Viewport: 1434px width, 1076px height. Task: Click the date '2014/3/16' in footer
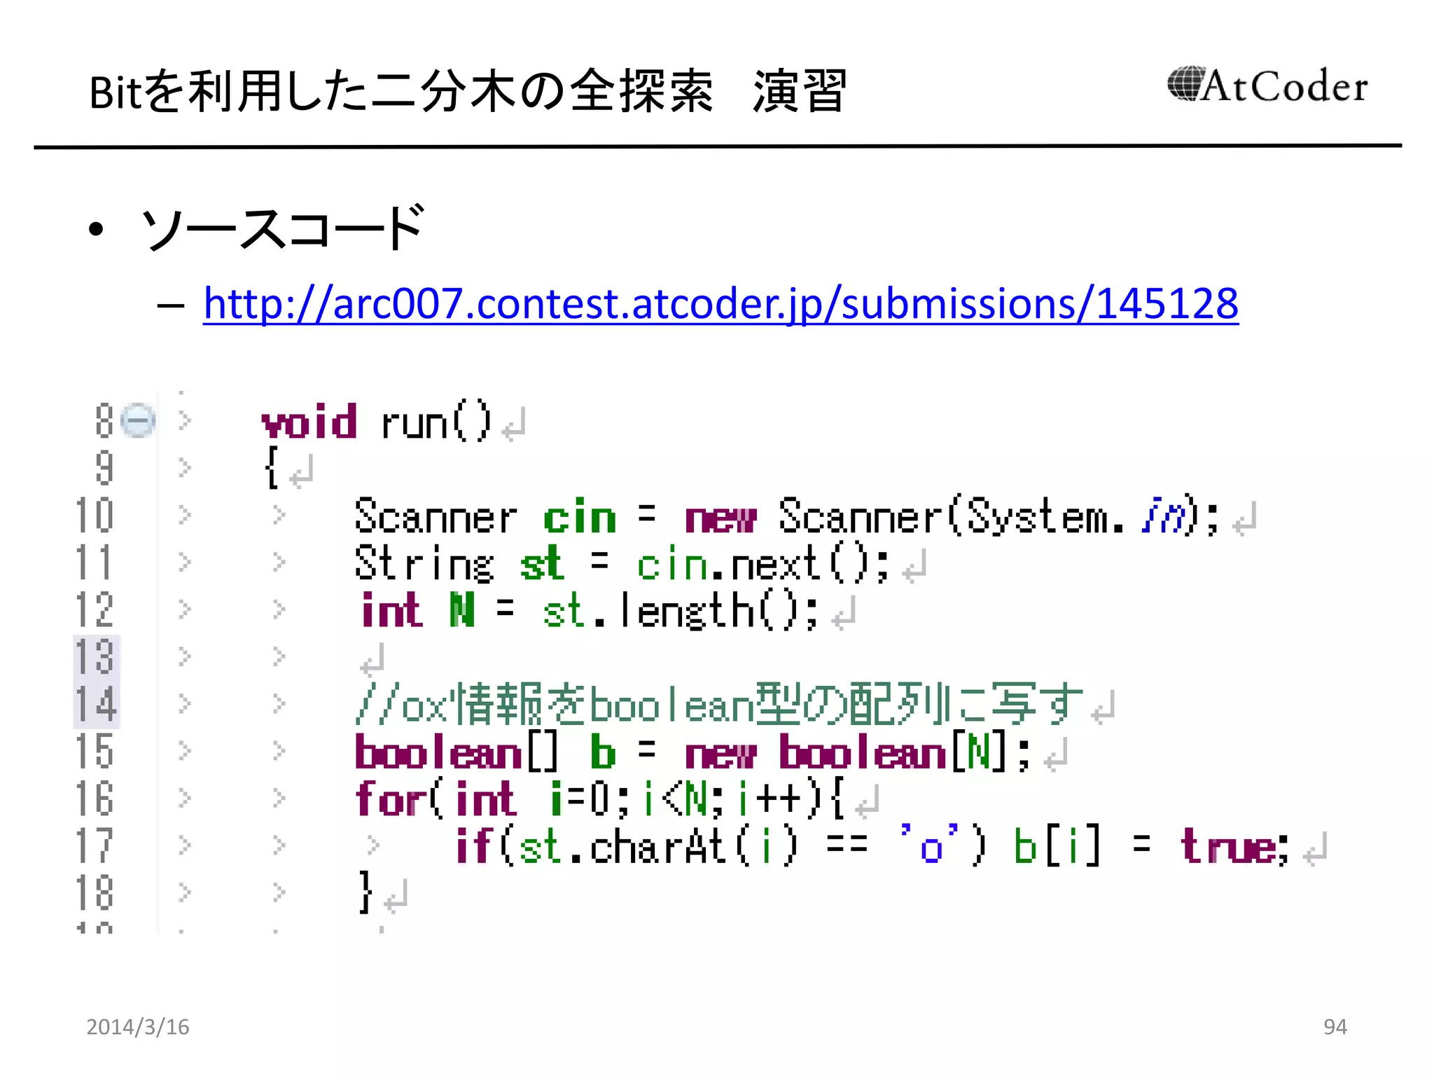(138, 1027)
